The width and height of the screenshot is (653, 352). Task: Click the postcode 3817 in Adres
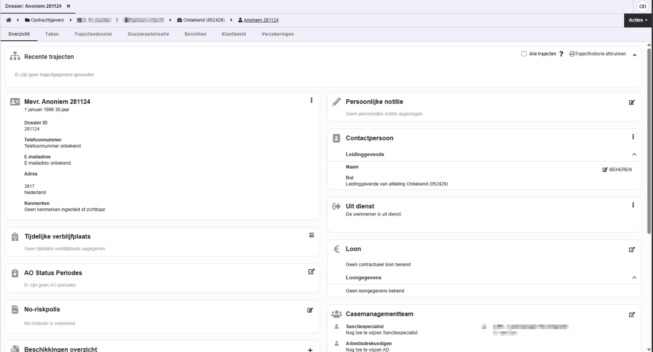[x=29, y=186]
